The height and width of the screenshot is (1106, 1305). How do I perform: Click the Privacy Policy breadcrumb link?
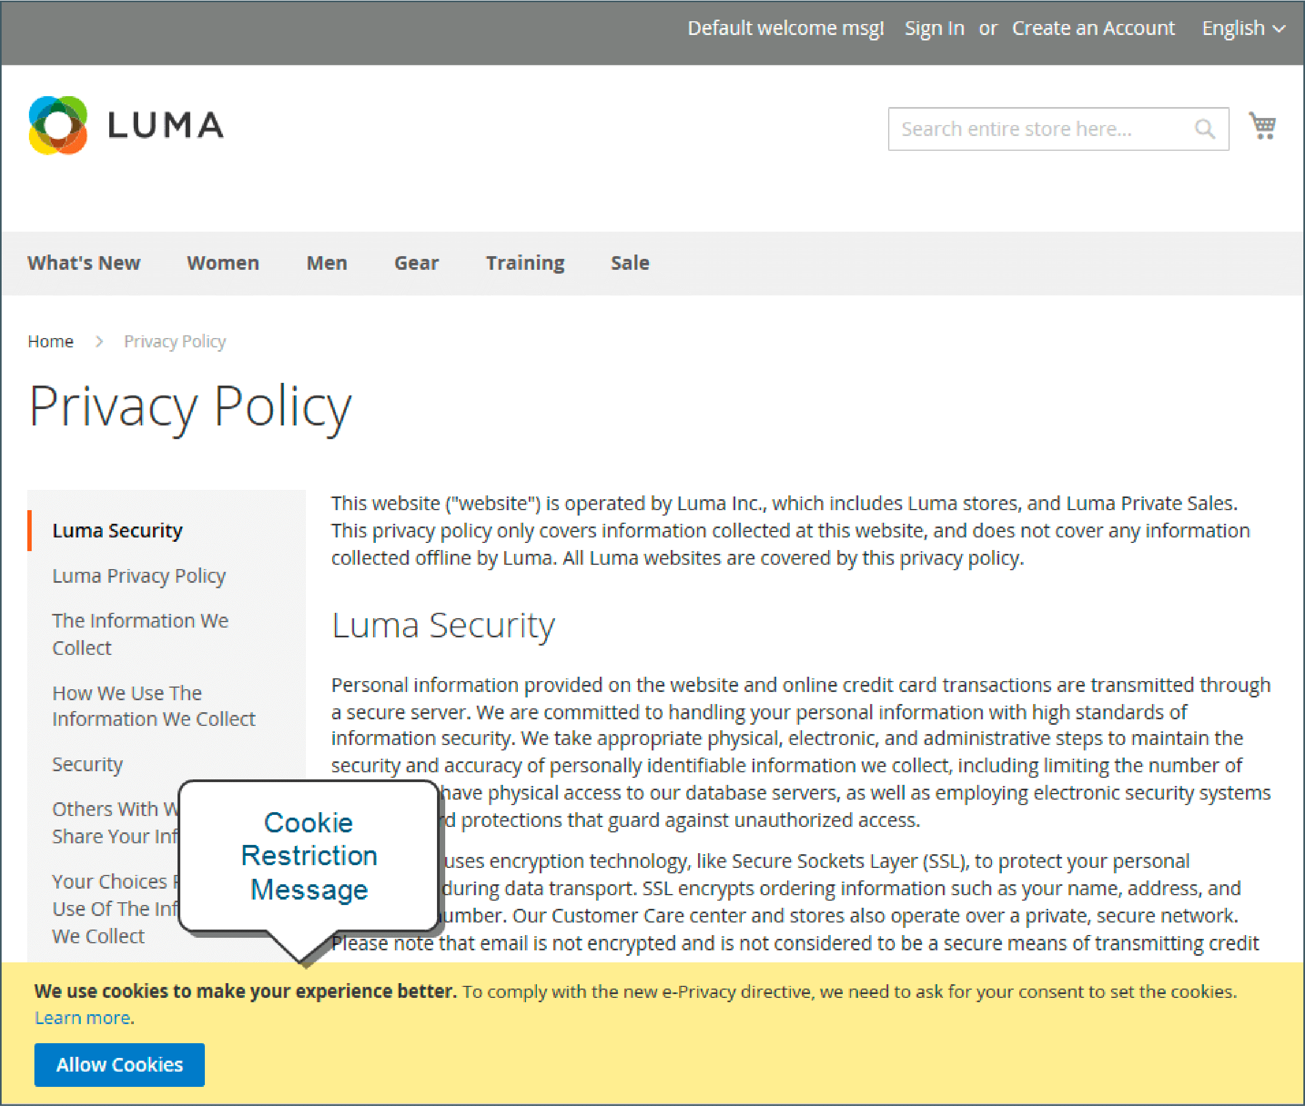pos(174,341)
